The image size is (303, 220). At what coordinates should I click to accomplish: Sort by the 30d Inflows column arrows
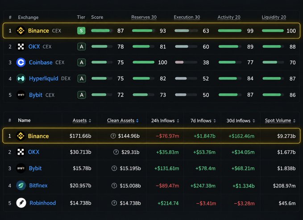254,121
